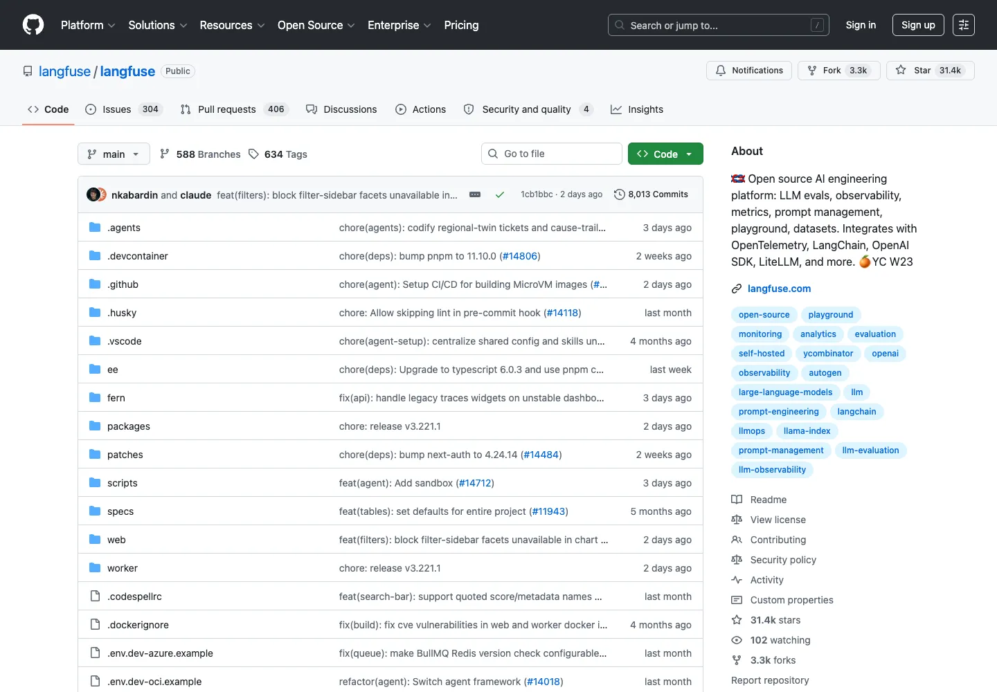Click the worker folder icon

coord(95,567)
